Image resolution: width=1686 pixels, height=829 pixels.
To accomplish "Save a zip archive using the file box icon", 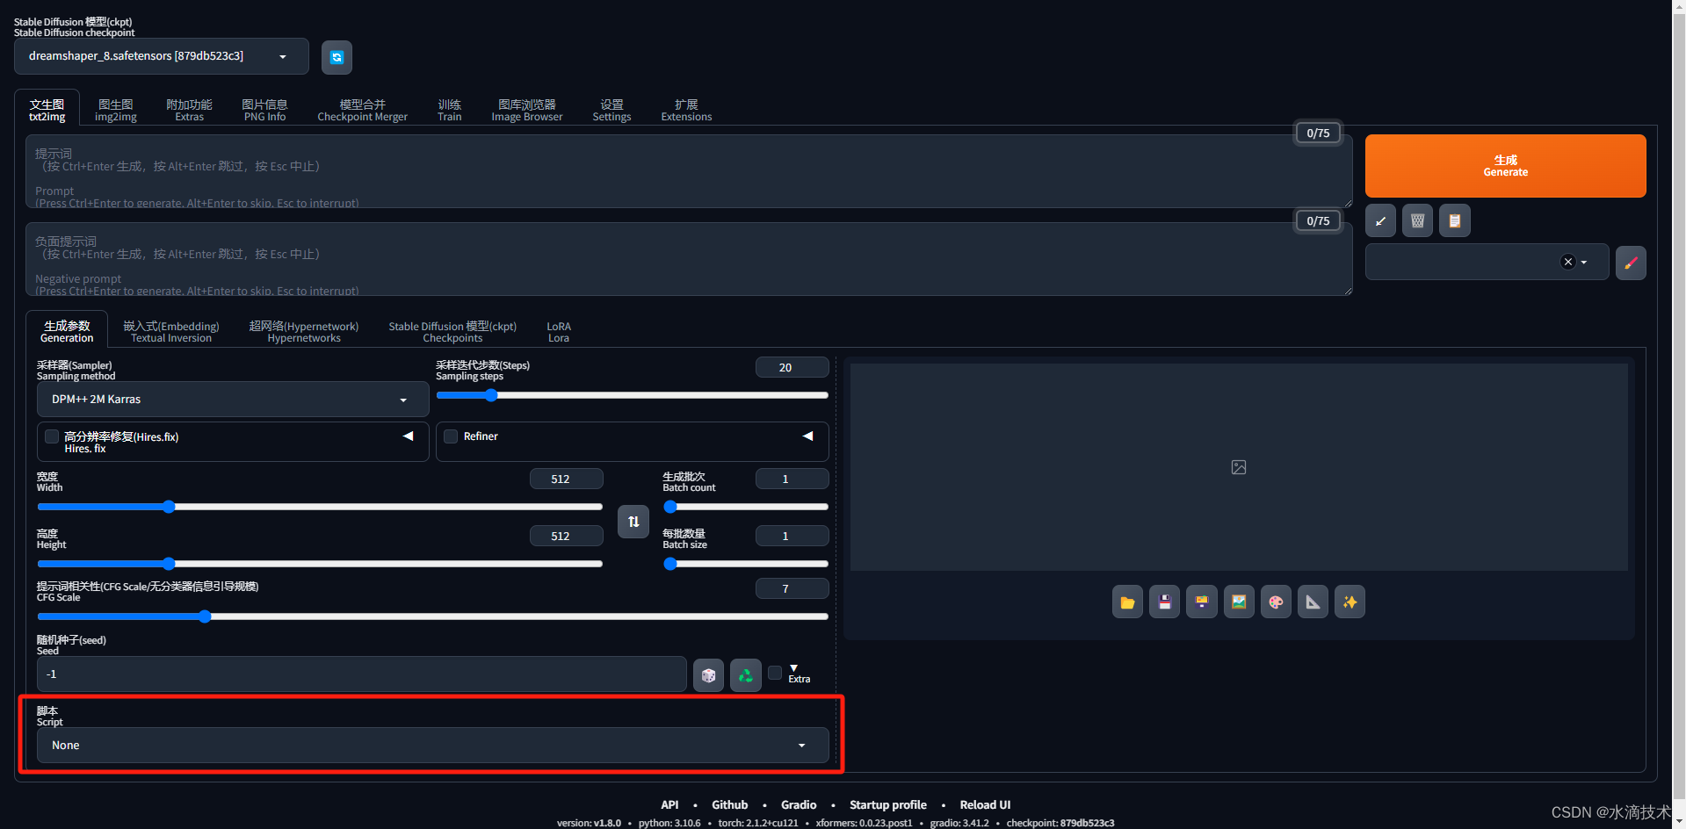I will 1201,602.
